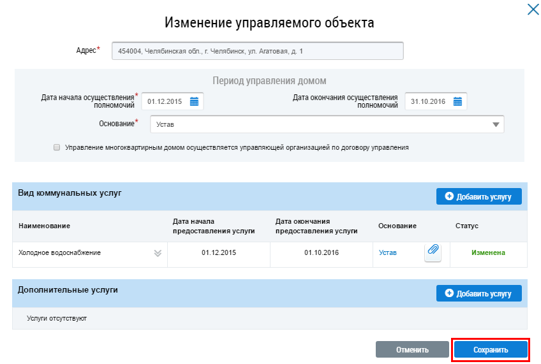The height and width of the screenshot is (364, 541).
Task: Click the Адрес input field
Action: (x=257, y=51)
